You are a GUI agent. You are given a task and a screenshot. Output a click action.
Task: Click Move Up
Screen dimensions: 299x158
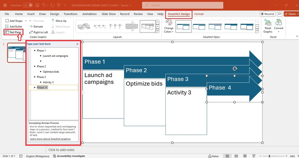pos(59,21)
